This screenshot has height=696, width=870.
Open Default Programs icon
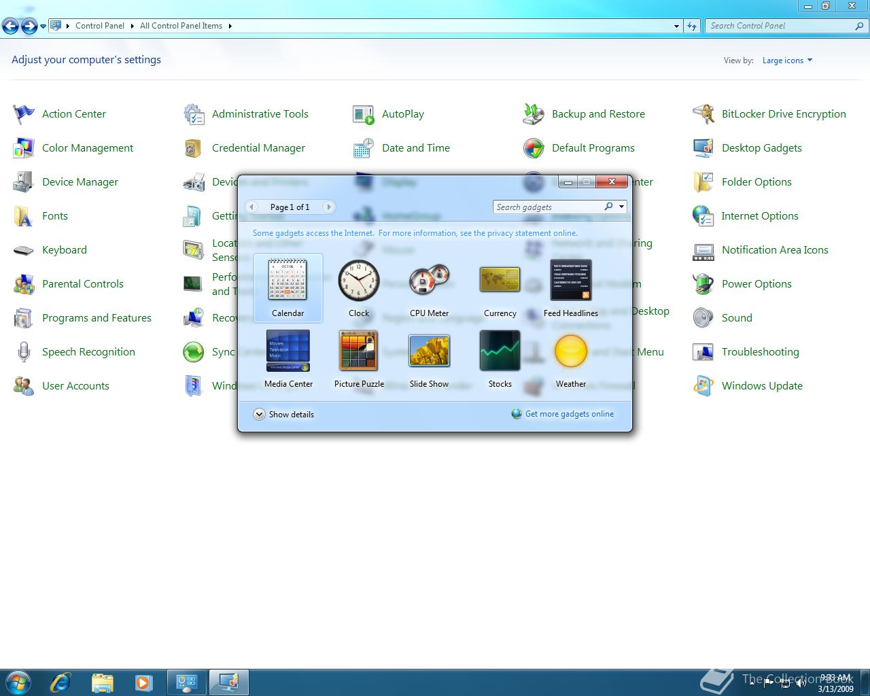[534, 148]
